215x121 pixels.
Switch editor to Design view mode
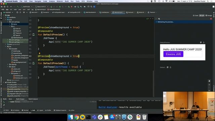click(x=209, y=15)
